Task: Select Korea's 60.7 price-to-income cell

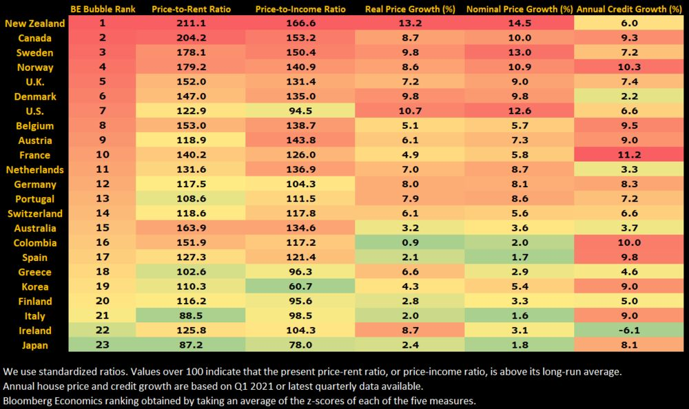Action: (299, 286)
